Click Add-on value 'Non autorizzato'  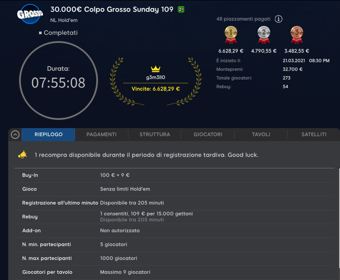120,230
